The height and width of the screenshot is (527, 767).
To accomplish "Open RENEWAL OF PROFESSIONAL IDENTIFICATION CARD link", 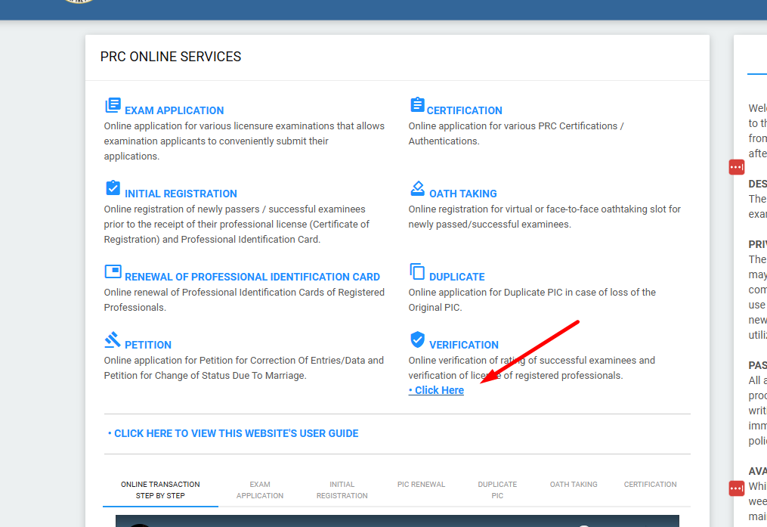I will coord(252,277).
